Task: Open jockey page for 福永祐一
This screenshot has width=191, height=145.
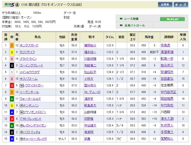Action: [90, 52]
